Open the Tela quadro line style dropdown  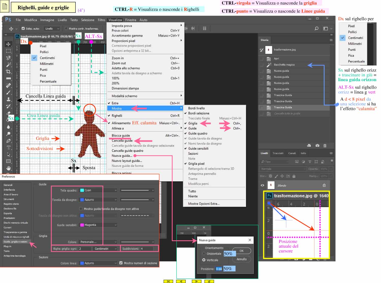tap(137, 190)
